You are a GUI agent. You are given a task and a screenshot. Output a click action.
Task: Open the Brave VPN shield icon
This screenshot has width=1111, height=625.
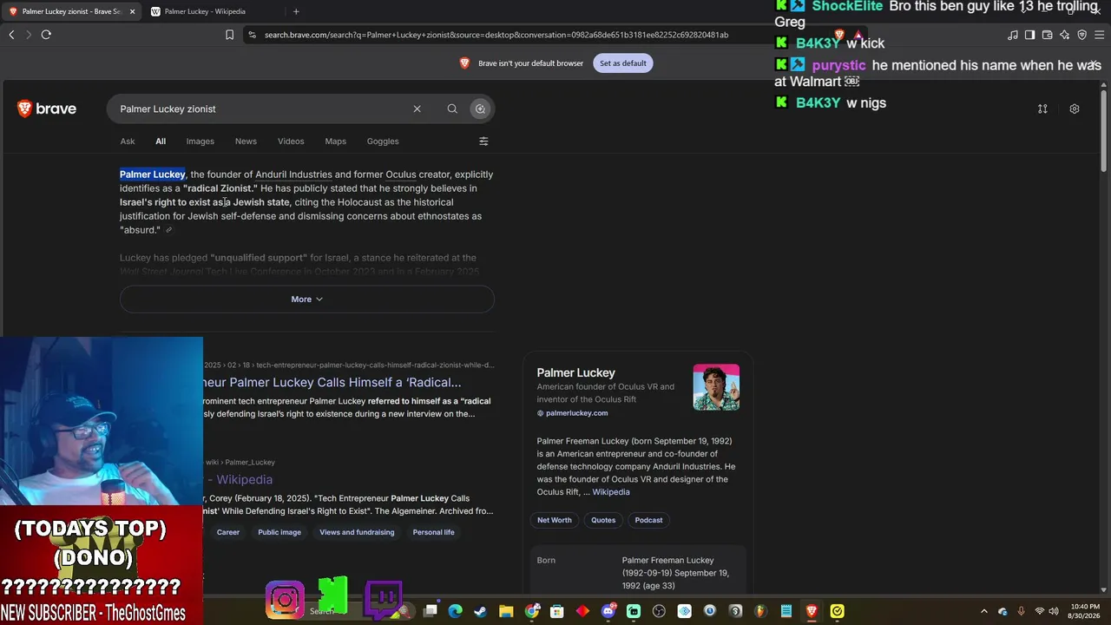tap(1081, 35)
